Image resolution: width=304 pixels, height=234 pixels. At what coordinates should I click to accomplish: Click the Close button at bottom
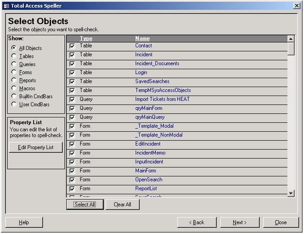tap(281, 222)
